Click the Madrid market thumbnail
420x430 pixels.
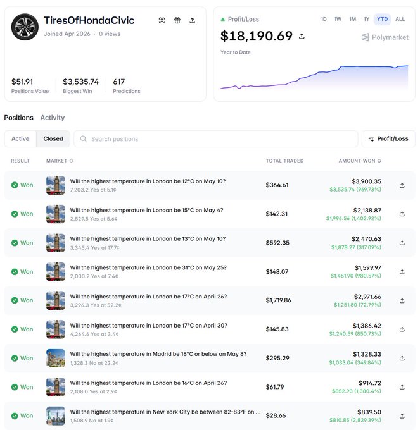point(56,358)
